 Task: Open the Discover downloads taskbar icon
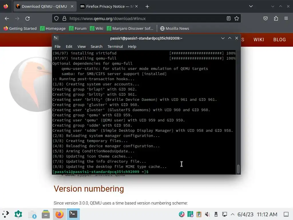point(32,214)
